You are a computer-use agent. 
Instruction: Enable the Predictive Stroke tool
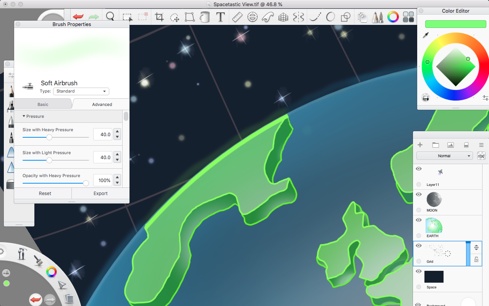[x=330, y=17]
